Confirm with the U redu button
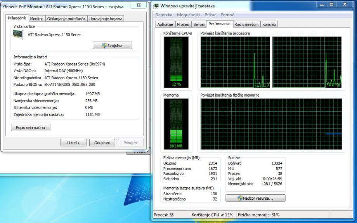The image size is (357, 223). pos(73,143)
